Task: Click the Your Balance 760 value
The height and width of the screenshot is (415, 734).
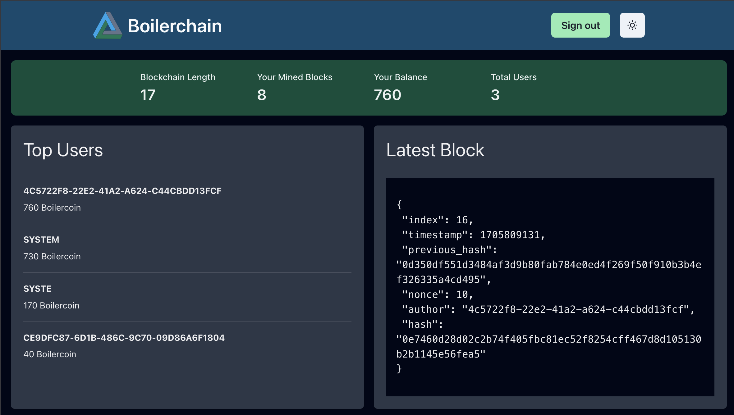Action: coord(388,95)
